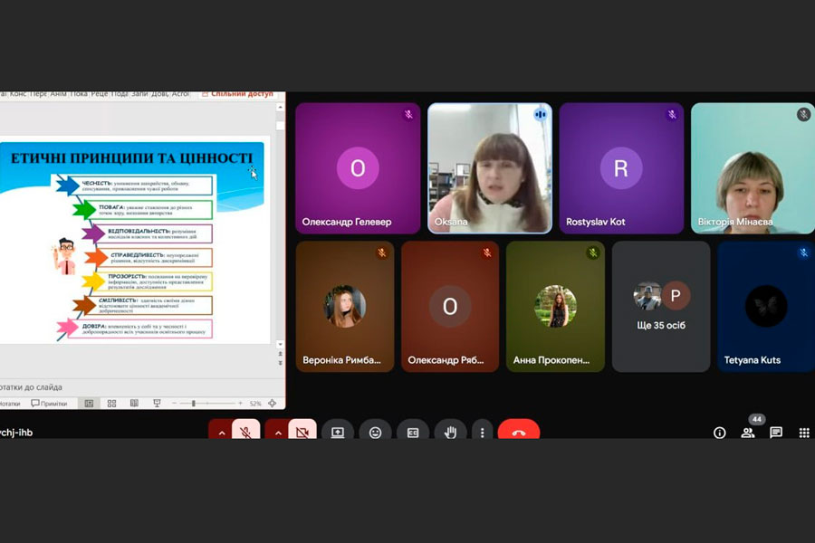Click the red leave call button
The image size is (815, 543).
(518, 433)
